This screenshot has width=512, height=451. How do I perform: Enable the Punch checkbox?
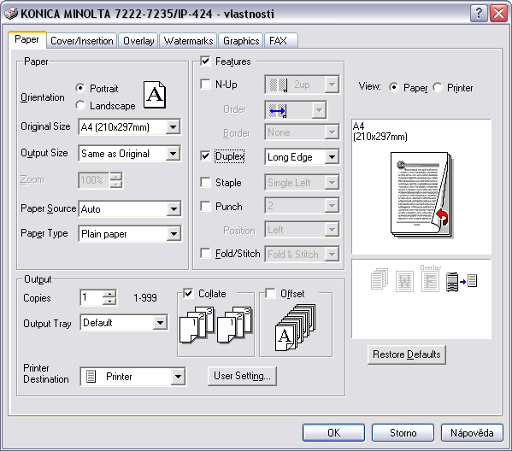(205, 206)
